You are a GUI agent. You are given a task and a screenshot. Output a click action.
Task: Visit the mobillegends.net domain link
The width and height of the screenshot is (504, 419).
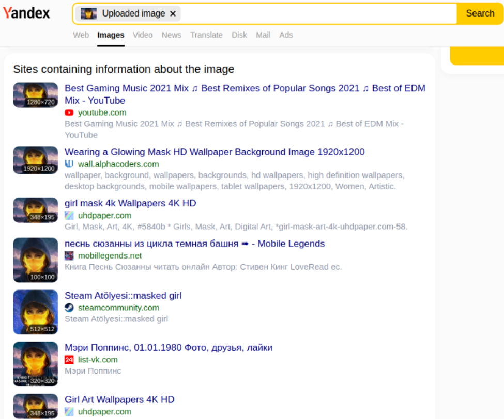point(110,256)
